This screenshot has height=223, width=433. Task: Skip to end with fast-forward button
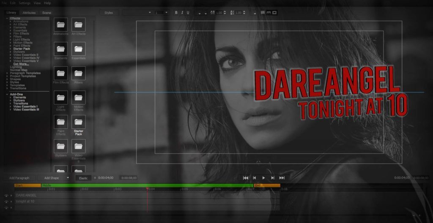pyautogui.click(x=282, y=178)
